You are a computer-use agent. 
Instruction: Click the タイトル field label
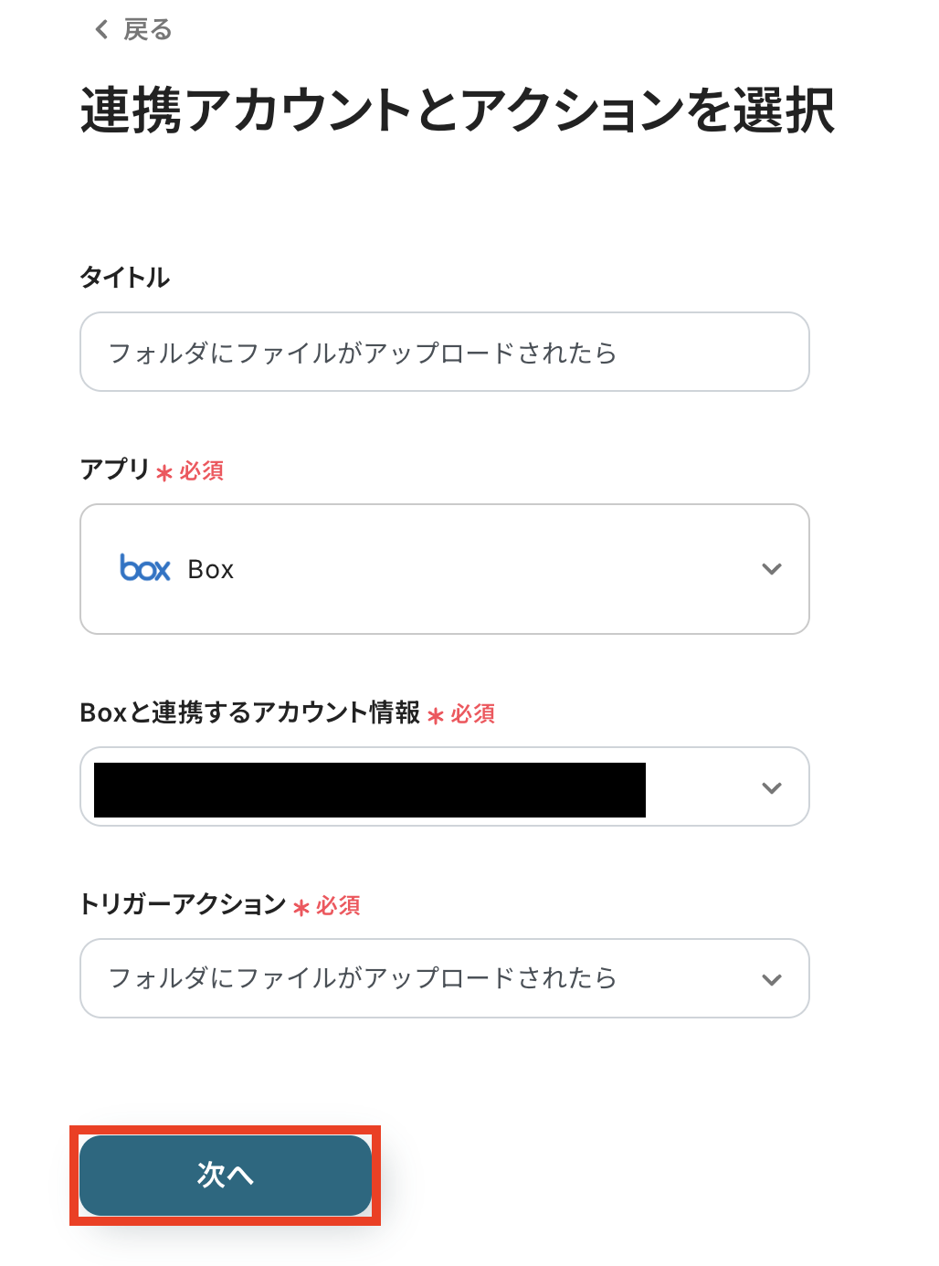click(125, 277)
